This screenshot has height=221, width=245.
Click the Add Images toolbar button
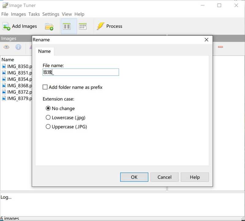click(x=20, y=26)
